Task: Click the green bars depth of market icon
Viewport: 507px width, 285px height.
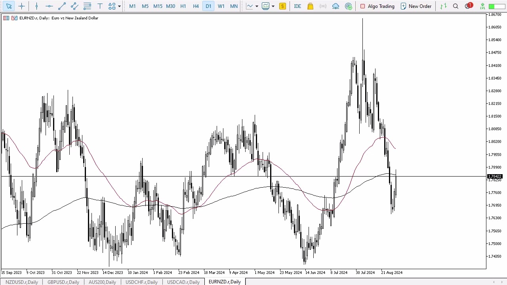Action: [443, 6]
